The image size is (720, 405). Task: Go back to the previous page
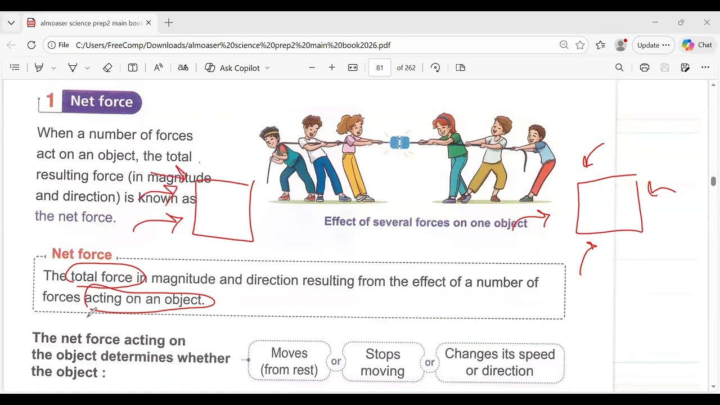11,45
